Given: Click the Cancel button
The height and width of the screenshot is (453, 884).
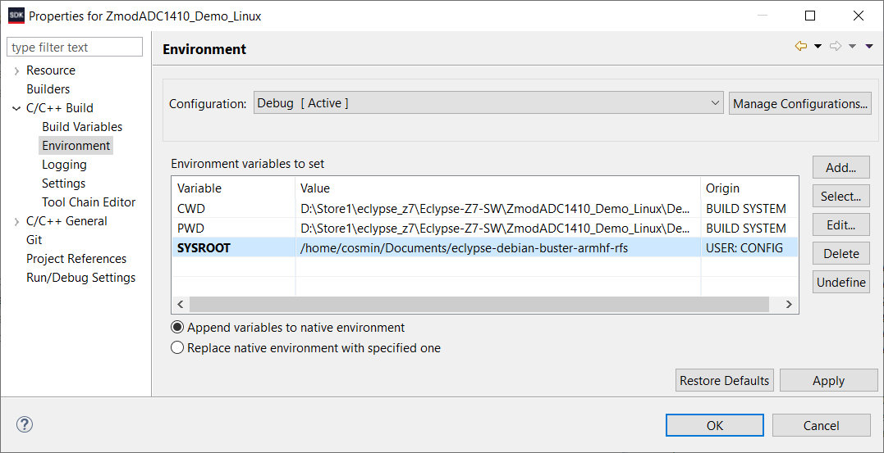Looking at the screenshot, I should (821, 425).
